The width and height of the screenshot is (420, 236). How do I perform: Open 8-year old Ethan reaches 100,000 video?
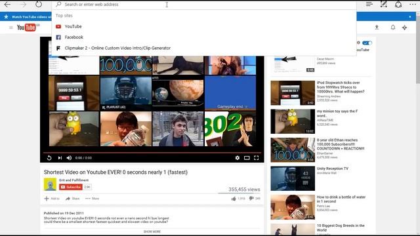coord(341,144)
